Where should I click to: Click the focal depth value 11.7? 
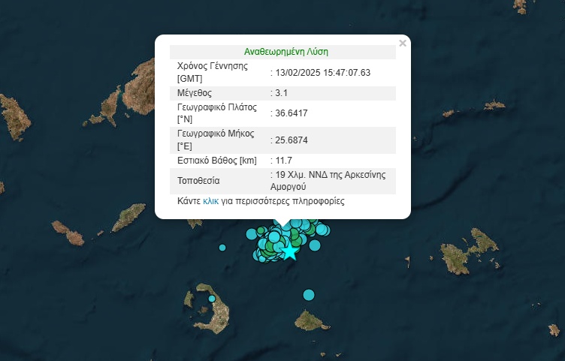point(283,161)
